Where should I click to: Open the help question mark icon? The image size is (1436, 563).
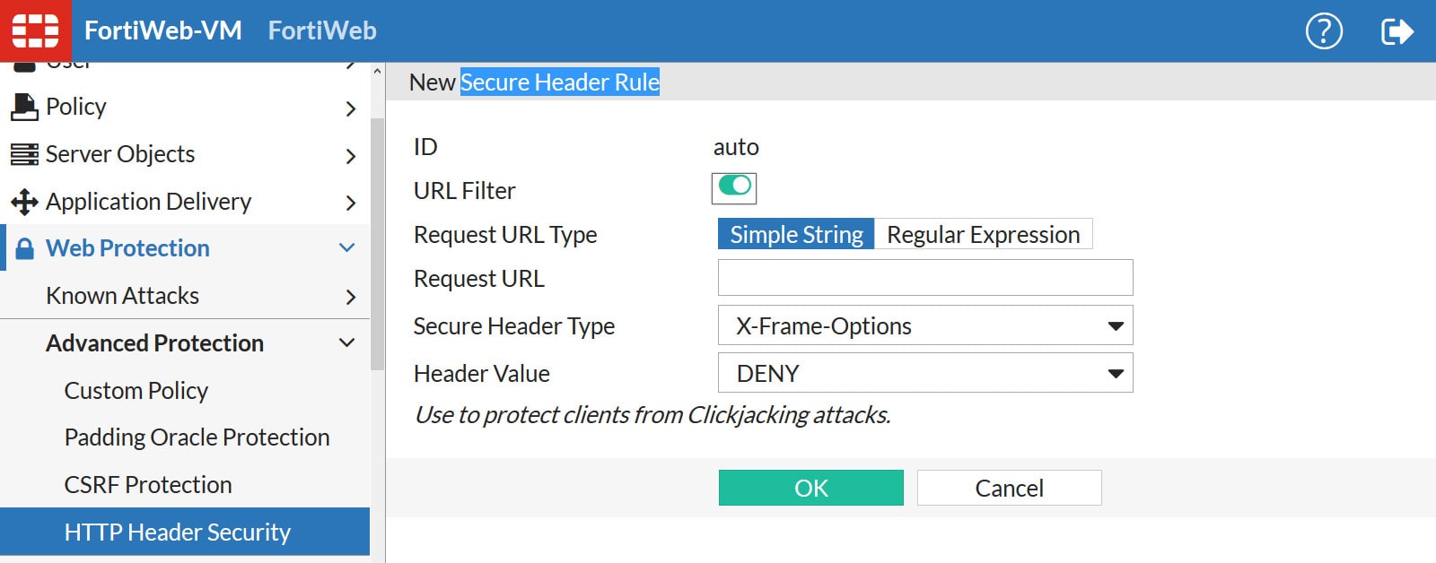pyautogui.click(x=1323, y=29)
